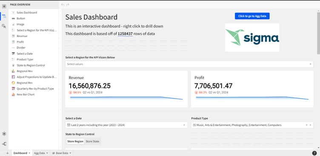320x156 pixels.
Task: Open the Dashboard tab menu arrow
Action: (29, 153)
